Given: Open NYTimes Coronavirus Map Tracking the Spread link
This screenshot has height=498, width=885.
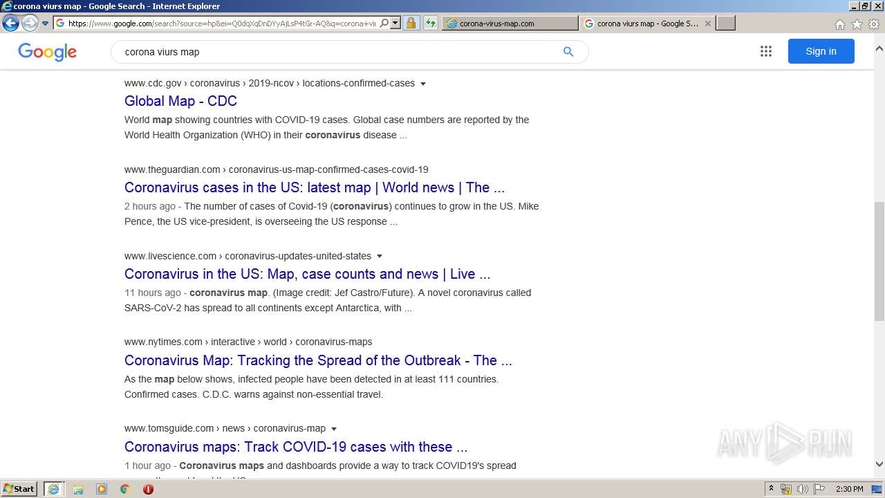Looking at the screenshot, I should (x=318, y=360).
